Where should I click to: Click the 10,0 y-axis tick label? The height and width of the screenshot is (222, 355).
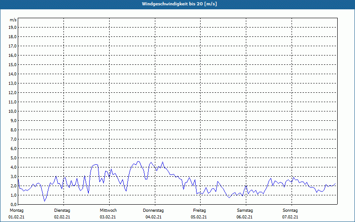tap(13, 111)
